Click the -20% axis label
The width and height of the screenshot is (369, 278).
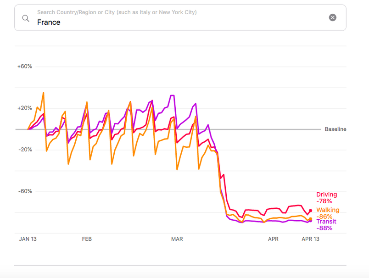coord(25,150)
